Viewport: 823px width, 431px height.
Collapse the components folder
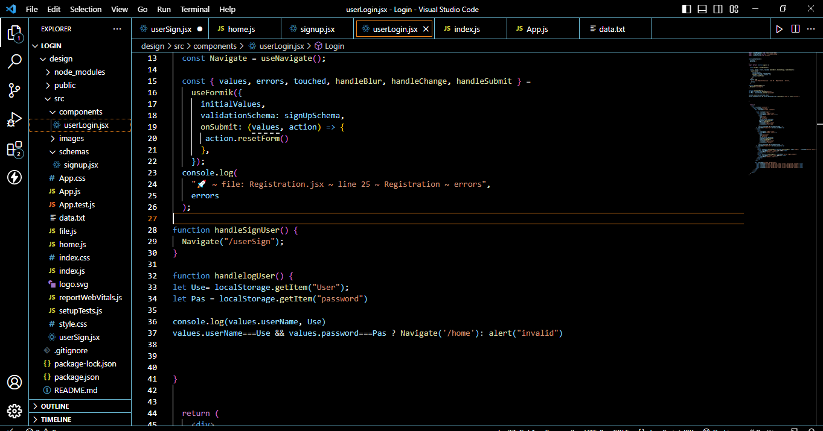point(80,112)
